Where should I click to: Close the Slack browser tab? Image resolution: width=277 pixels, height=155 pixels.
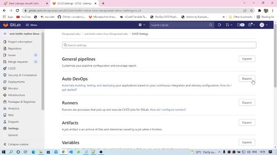(47, 3)
